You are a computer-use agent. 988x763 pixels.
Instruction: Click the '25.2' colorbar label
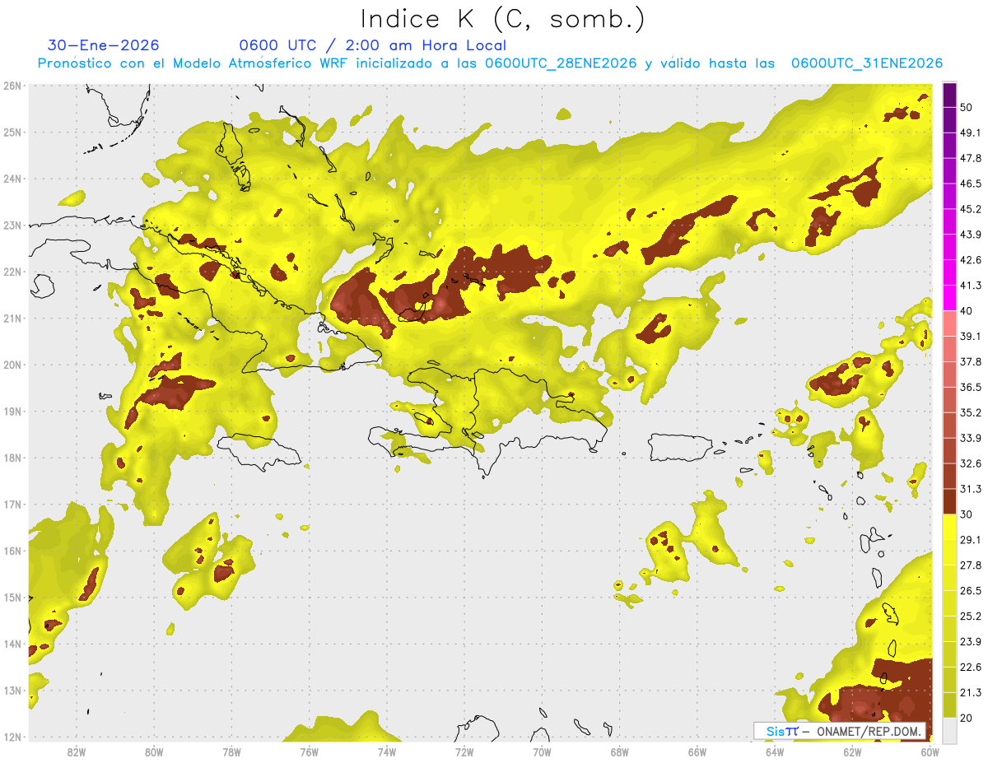pos(971,616)
